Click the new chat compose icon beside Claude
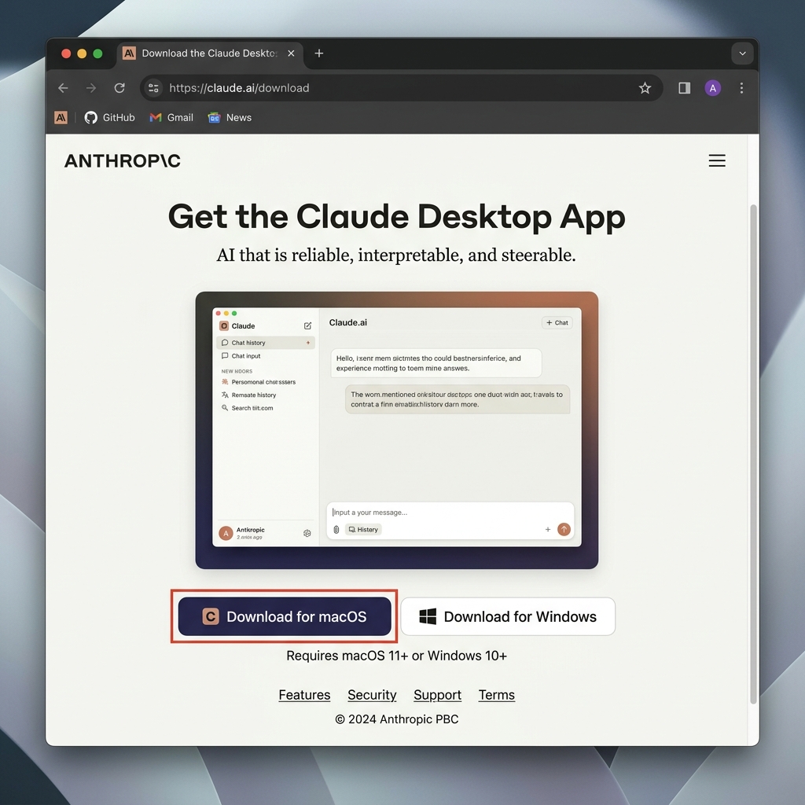 (x=307, y=325)
